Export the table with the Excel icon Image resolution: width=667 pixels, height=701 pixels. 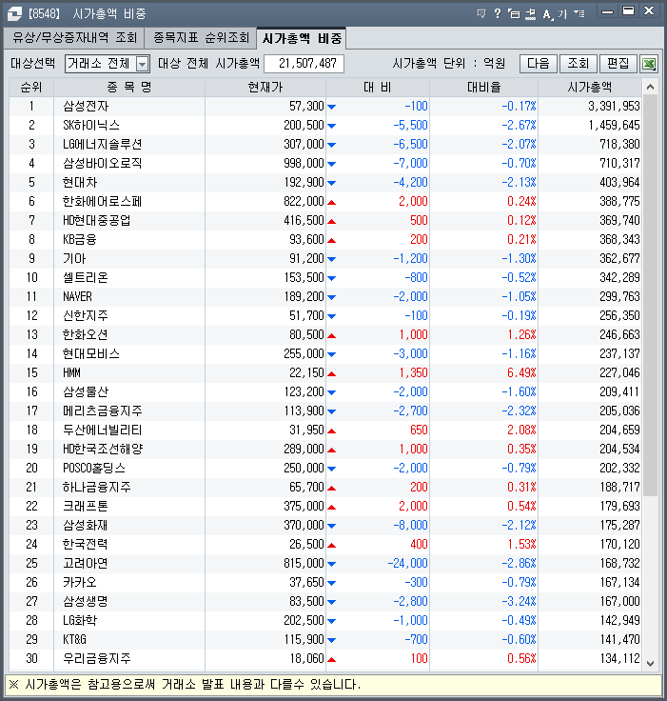click(x=649, y=64)
